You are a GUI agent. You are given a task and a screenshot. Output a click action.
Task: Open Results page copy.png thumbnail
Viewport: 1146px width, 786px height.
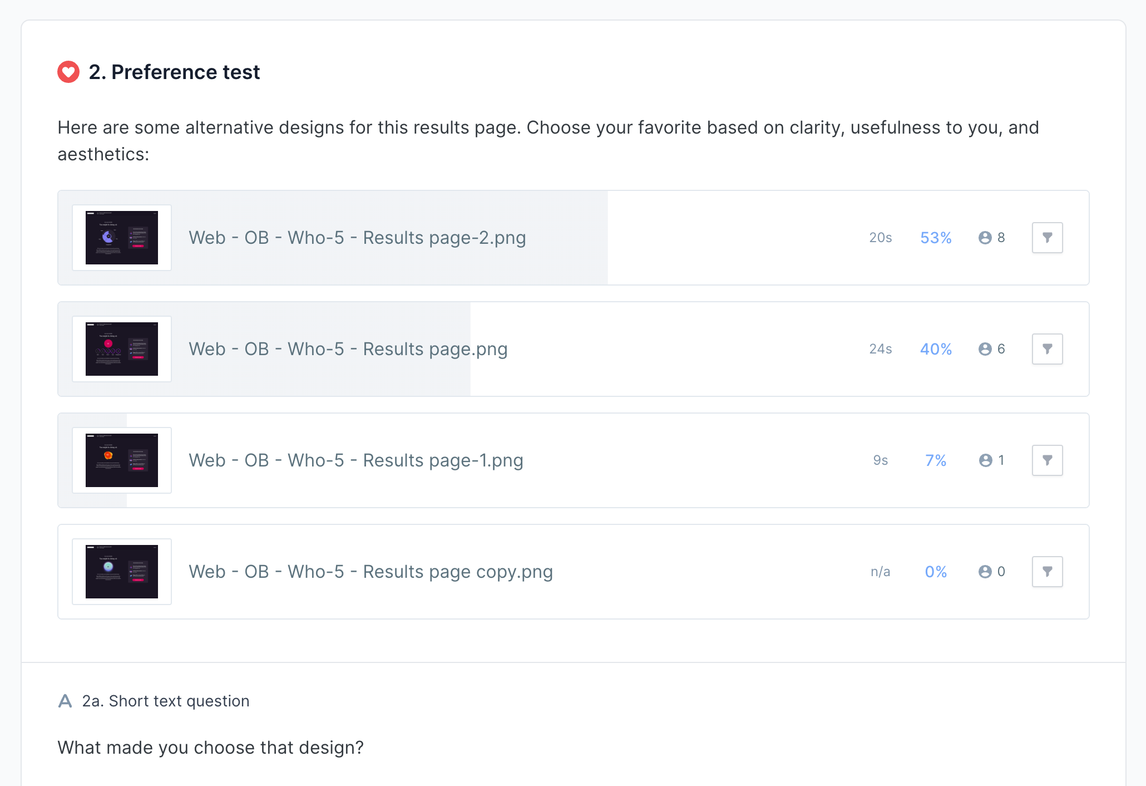(122, 572)
